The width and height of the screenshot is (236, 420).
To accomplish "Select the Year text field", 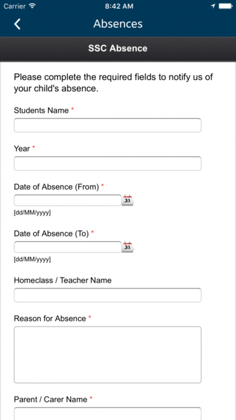I will (107, 164).
